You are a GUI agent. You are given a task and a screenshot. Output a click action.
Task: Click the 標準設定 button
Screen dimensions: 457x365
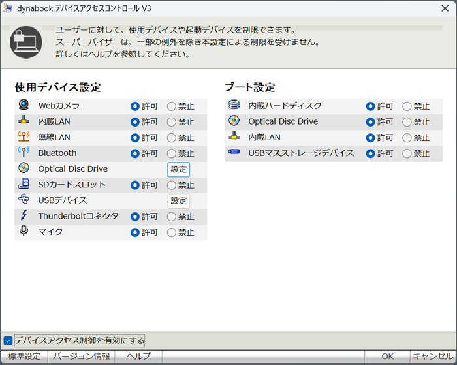click(x=25, y=357)
